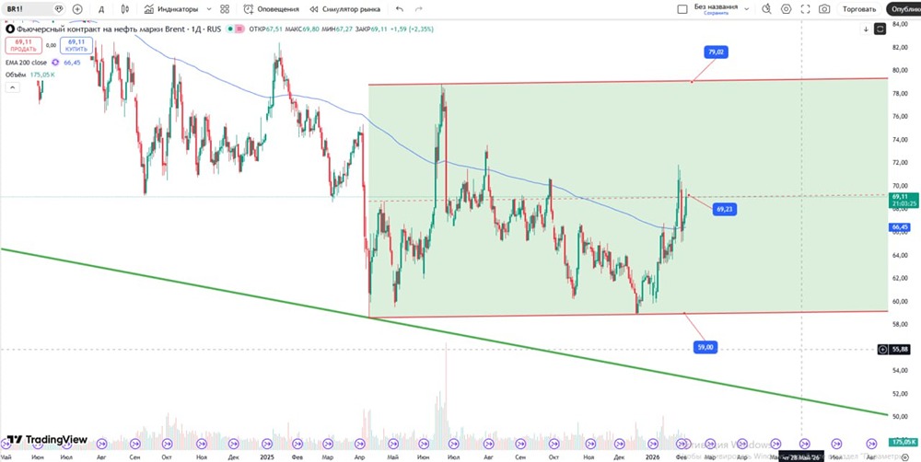Undo the last chart action
The image size is (921, 462).
(x=400, y=9)
